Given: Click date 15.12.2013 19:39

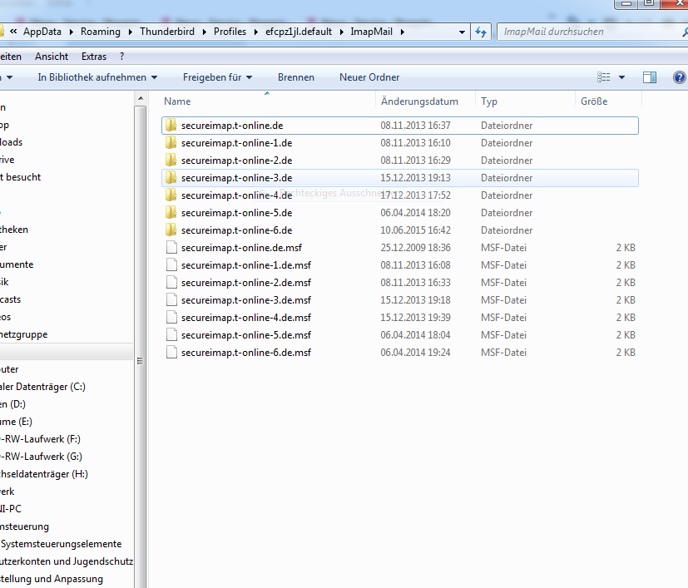Looking at the screenshot, I should pos(415,318).
